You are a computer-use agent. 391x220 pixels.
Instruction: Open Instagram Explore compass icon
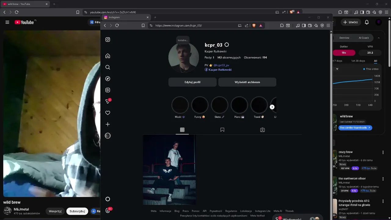108,79
